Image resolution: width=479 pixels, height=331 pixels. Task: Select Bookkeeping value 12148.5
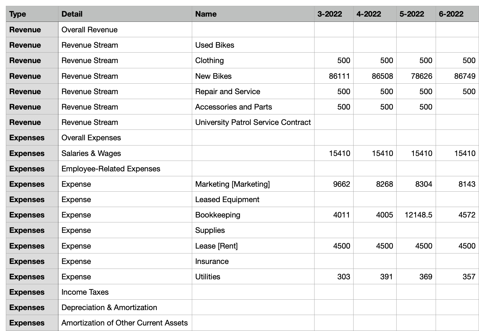coord(416,215)
